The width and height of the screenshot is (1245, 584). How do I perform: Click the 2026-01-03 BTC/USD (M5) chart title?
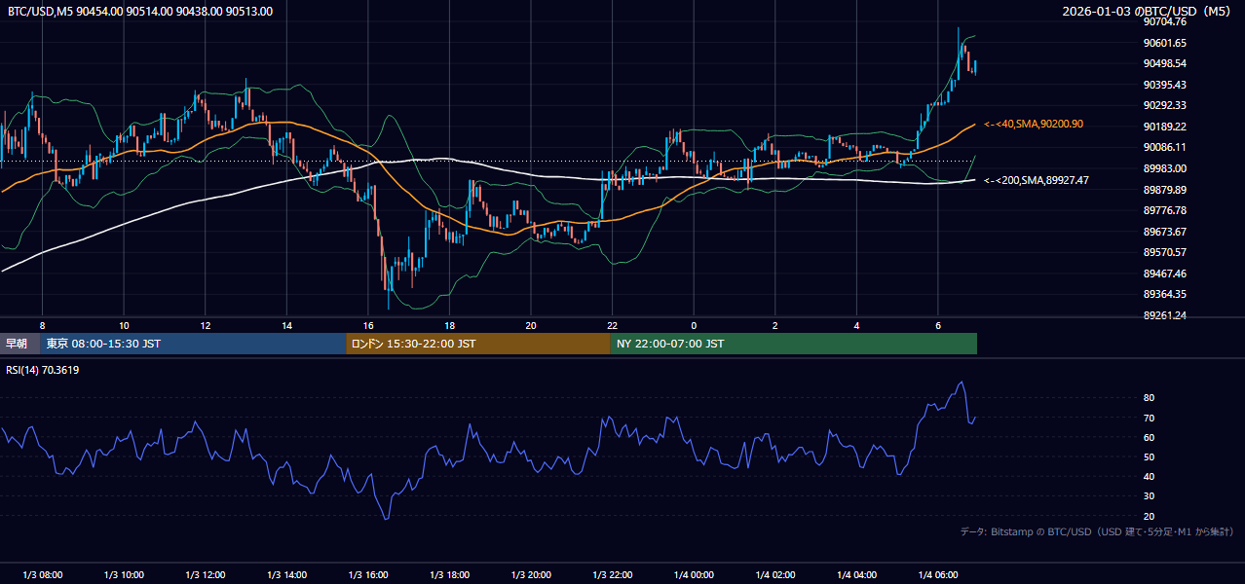point(1149,12)
